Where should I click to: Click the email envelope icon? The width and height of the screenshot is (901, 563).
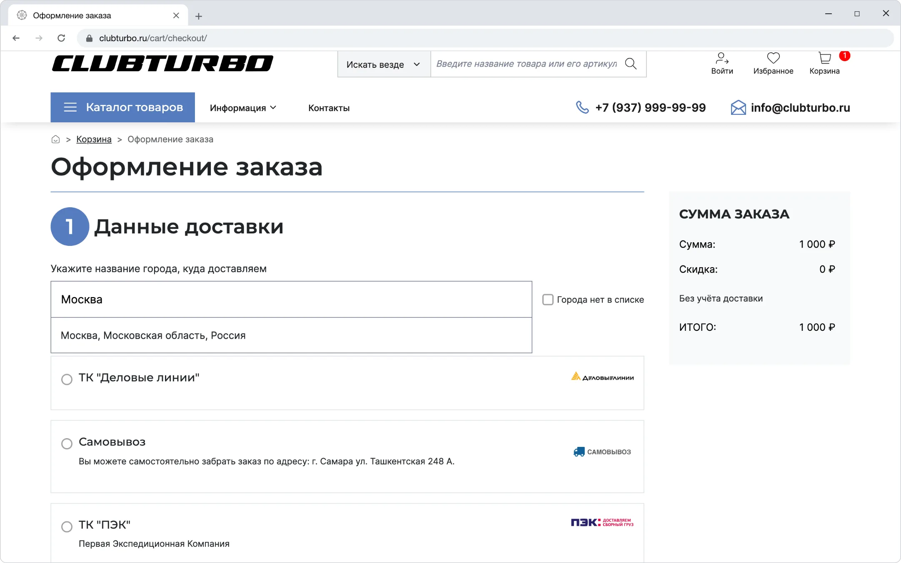[x=738, y=107]
